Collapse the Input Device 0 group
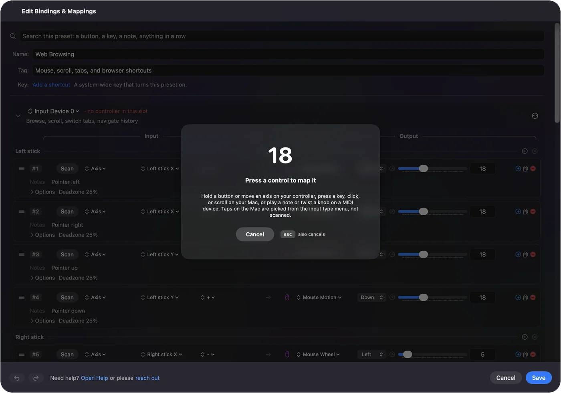Screen dimensions: 561x393 18,116
